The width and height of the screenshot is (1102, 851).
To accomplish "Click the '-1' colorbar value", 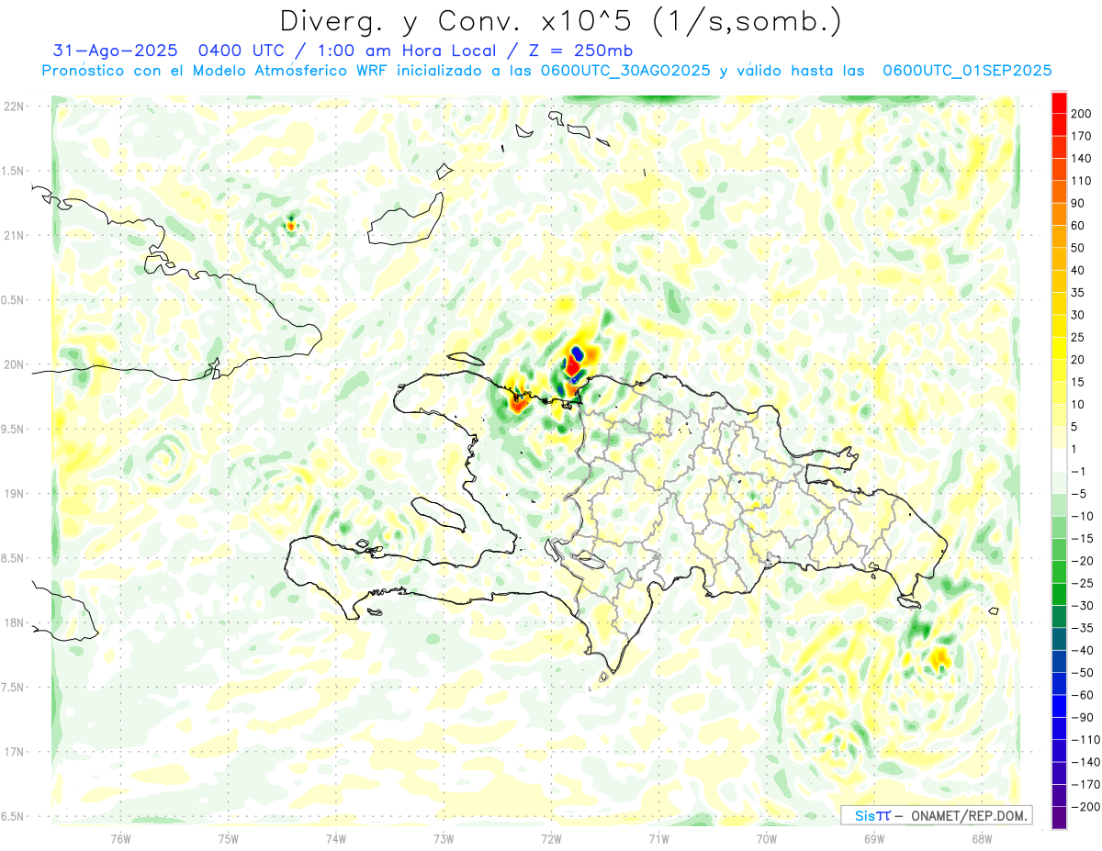I will click(1079, 471).
